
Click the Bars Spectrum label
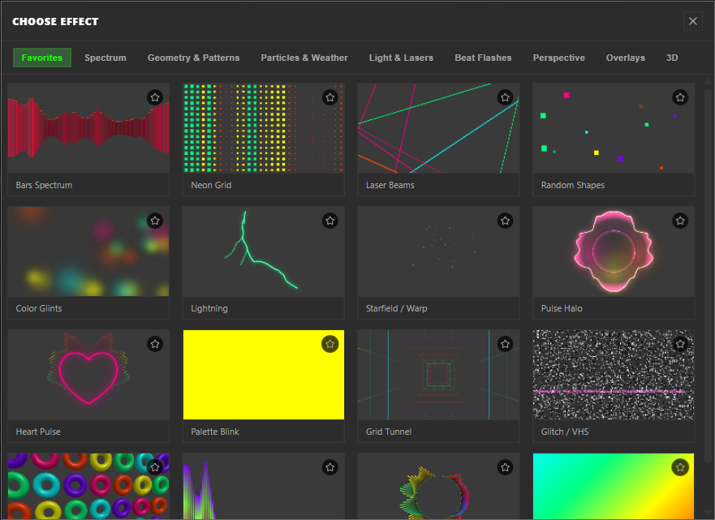44,185
